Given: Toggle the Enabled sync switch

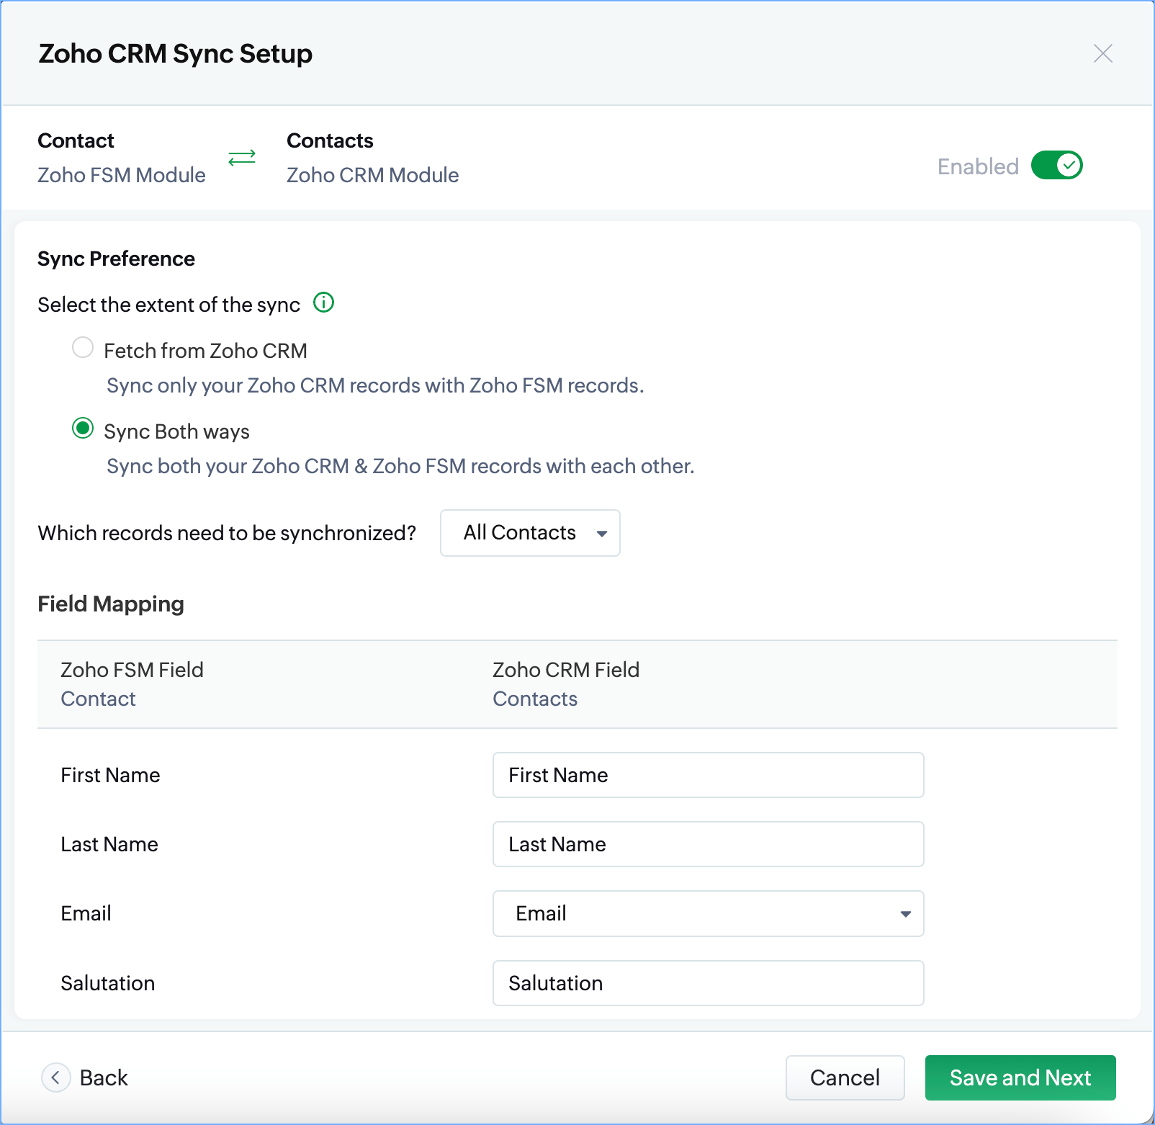Looking at the screenshot, I should (1056, 165).
